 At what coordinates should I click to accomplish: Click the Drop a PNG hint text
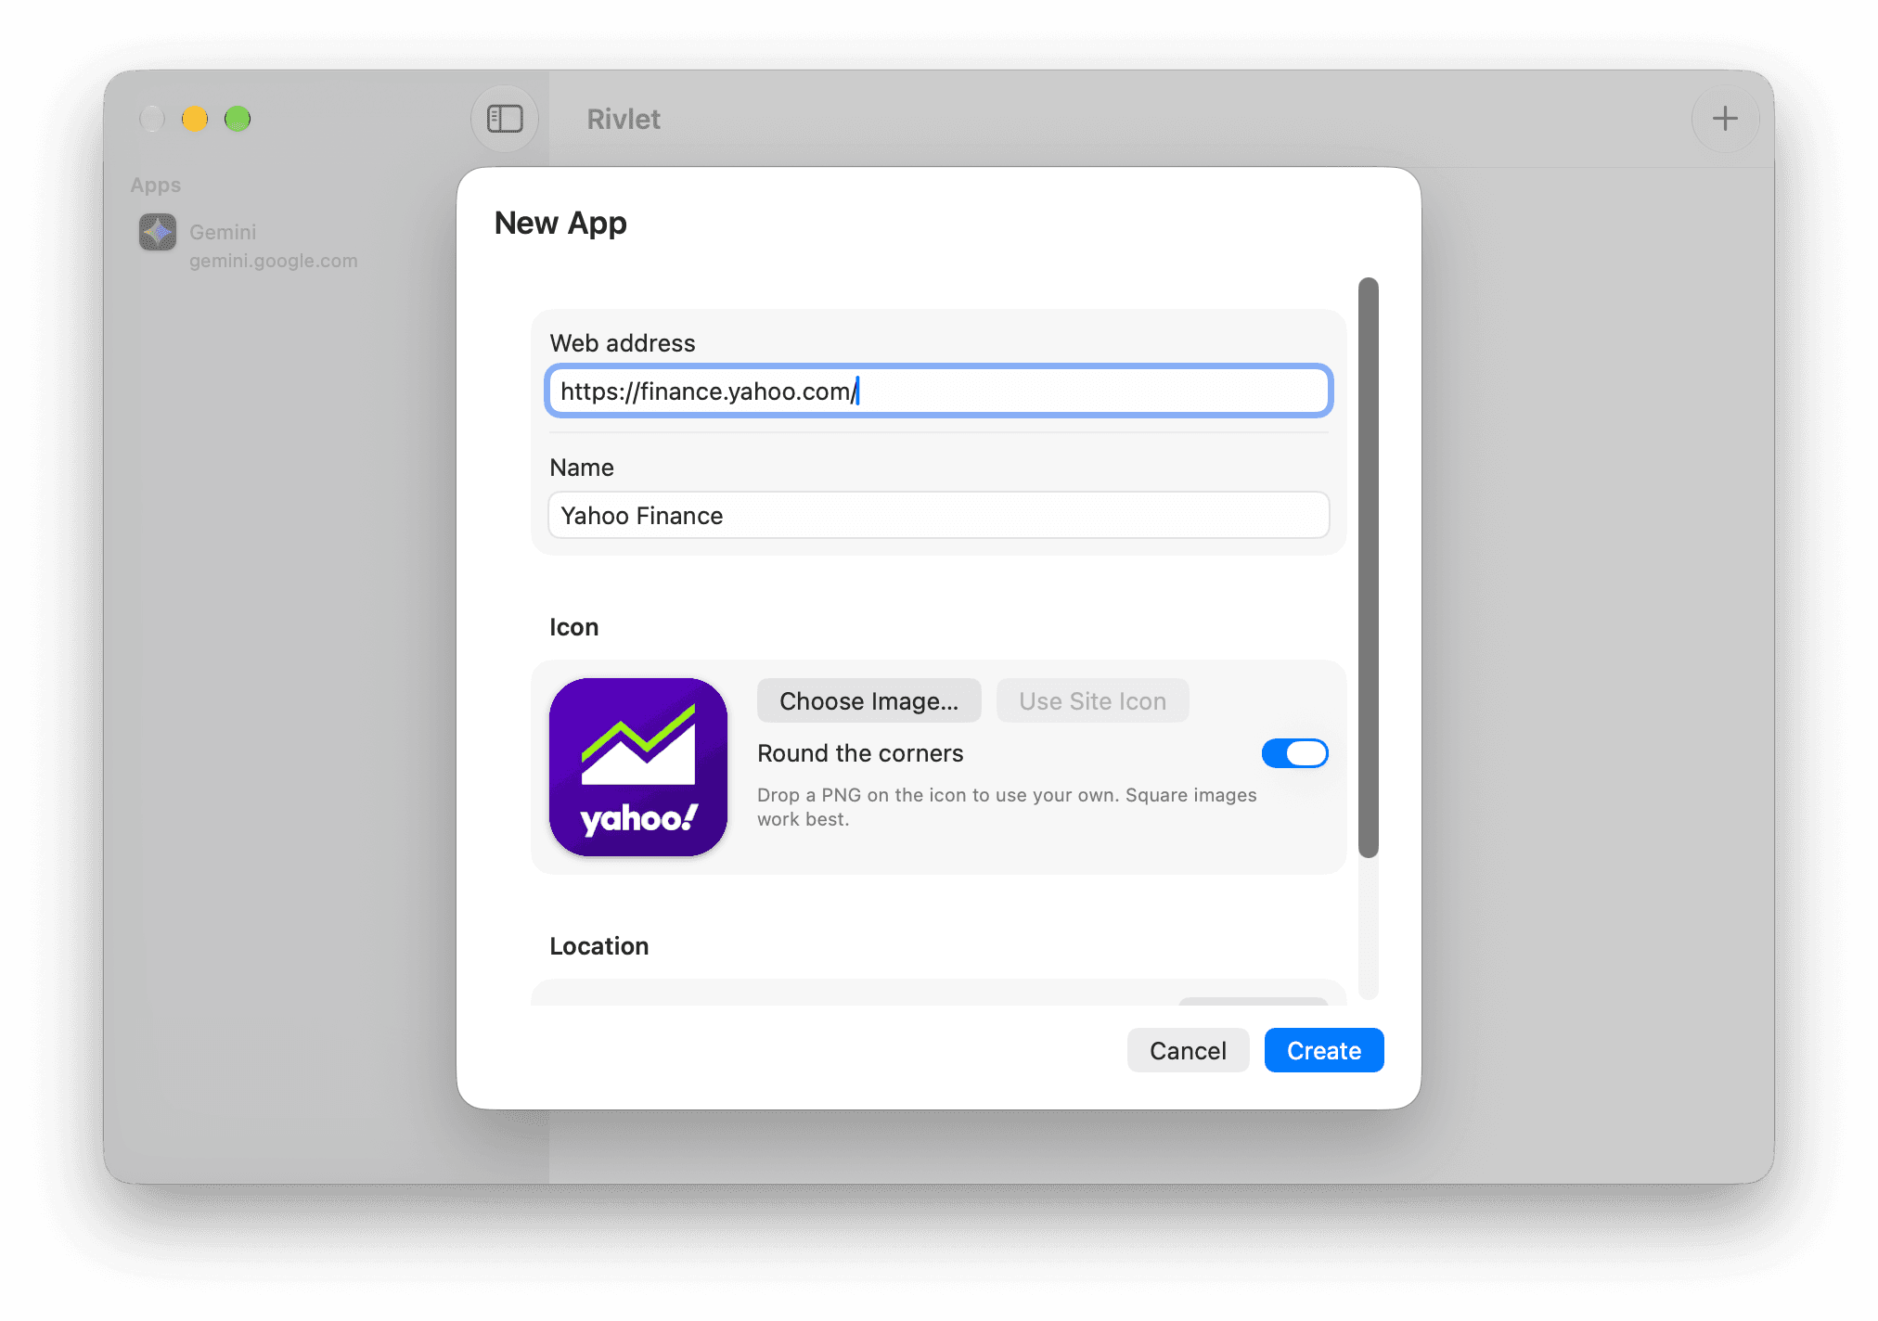tap(1007, 807)
